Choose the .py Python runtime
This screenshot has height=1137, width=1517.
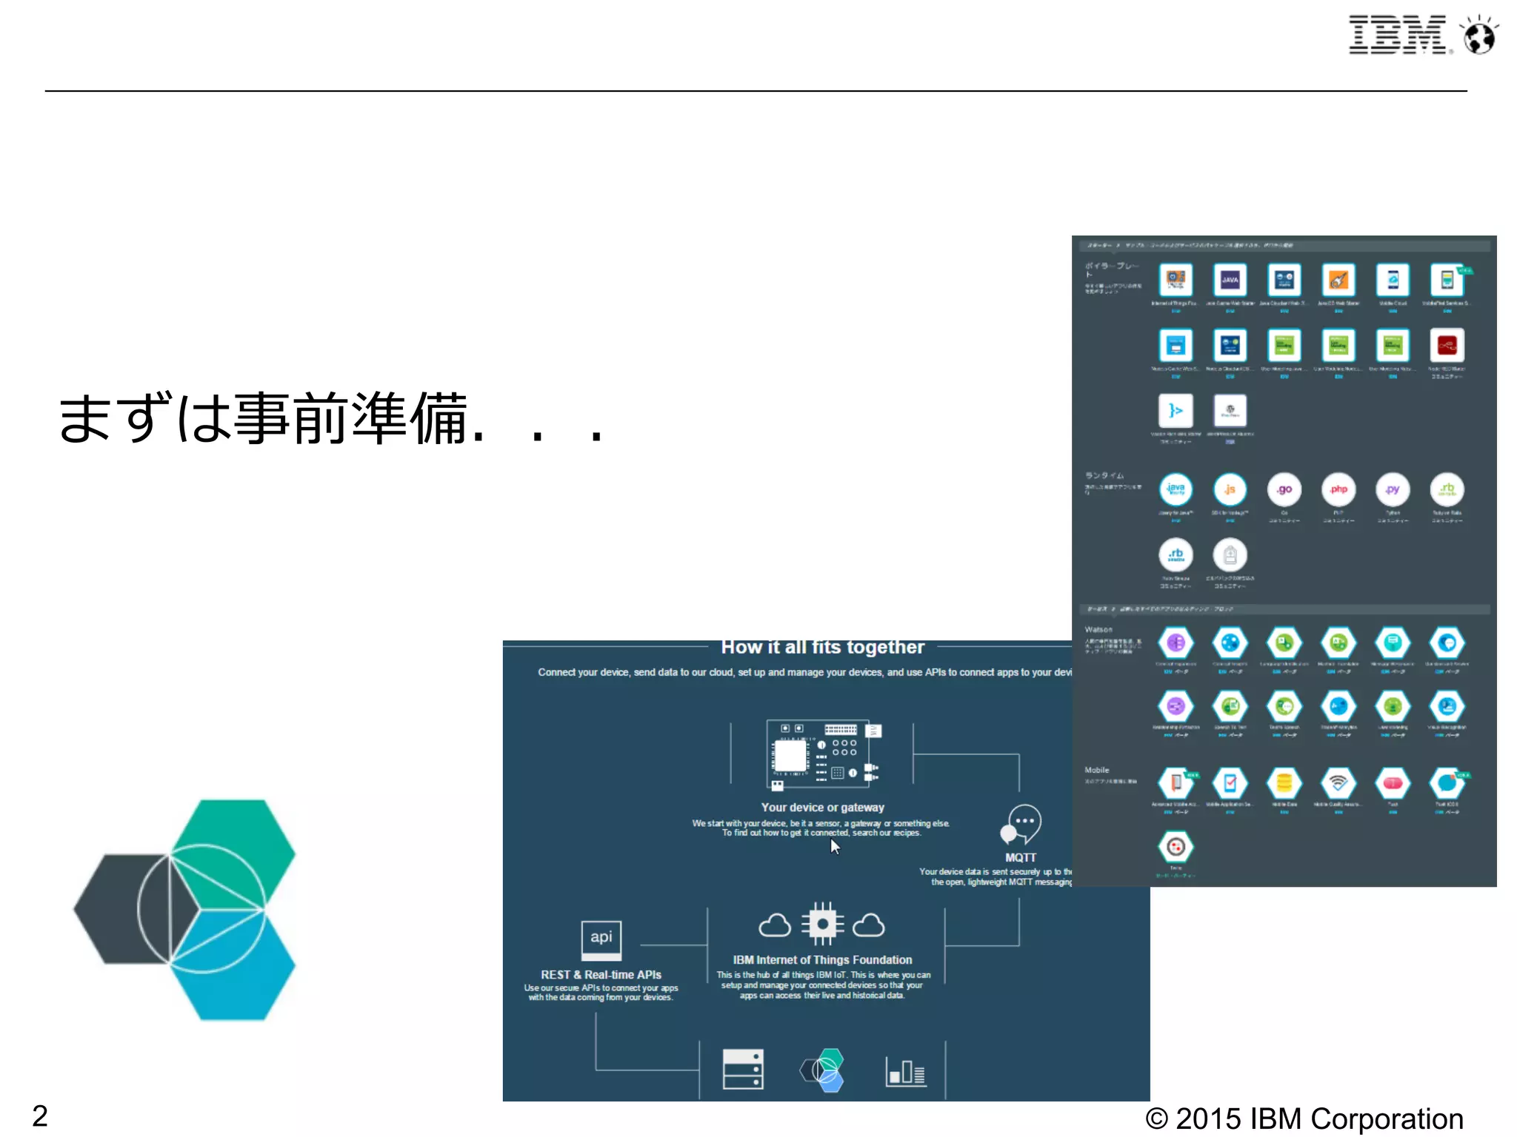[1393, 489]
